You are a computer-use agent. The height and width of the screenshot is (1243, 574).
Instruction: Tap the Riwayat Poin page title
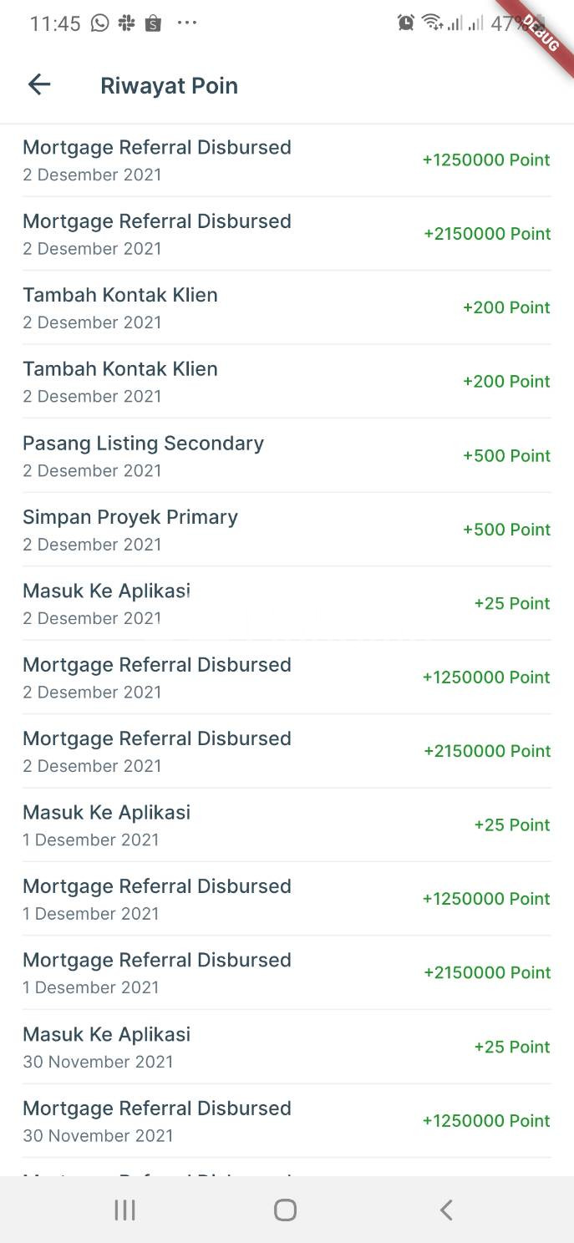pyautogui.click(x=169, y=85)
